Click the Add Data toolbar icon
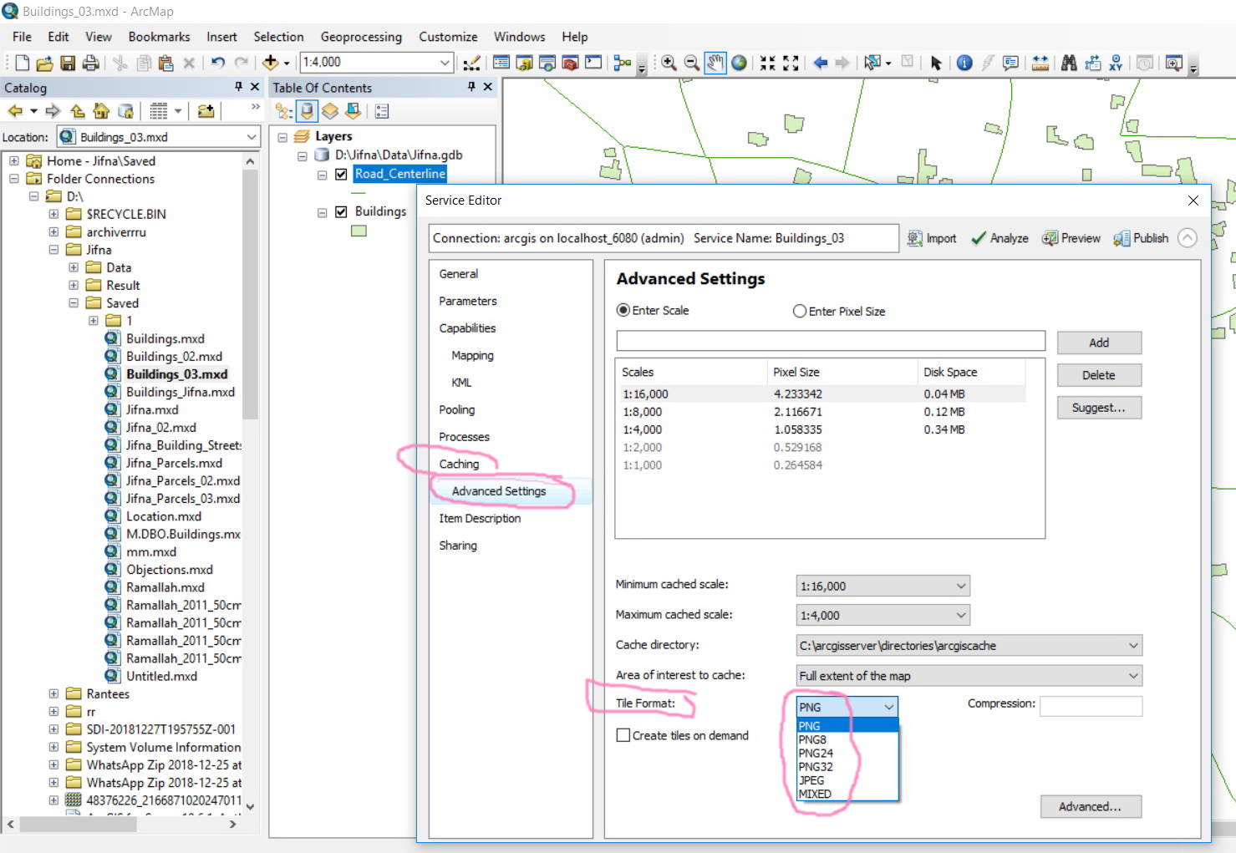 pos(270,63)
